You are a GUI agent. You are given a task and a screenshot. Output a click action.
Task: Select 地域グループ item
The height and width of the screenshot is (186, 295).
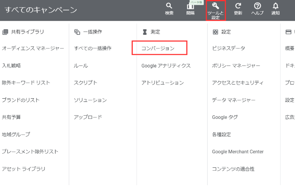point(16,135)
